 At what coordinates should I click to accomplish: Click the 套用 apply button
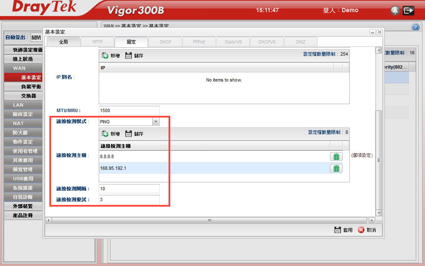click(x=343, y=230)
